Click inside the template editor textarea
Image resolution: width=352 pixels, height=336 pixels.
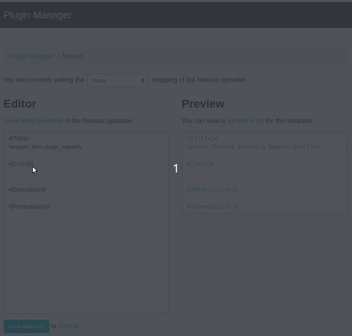[86, 243]
